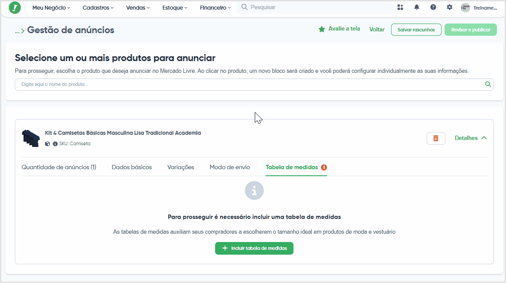Open the notifications bell
Image resolution: width=506 pixels, height=283 pixels.
point(417,7)
